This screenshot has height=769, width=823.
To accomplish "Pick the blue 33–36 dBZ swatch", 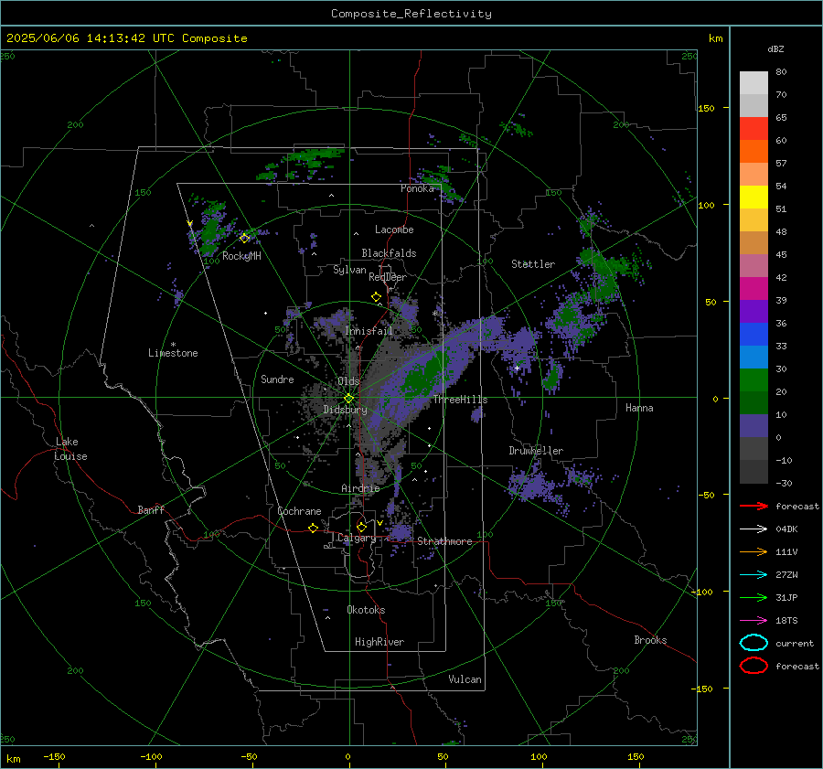I will pyautogui.click(x=754, y=335).
